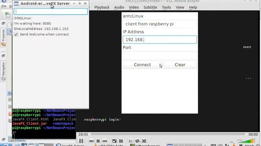
Task: Click the 'client from raspberry pi' text field
Action: 159,24
